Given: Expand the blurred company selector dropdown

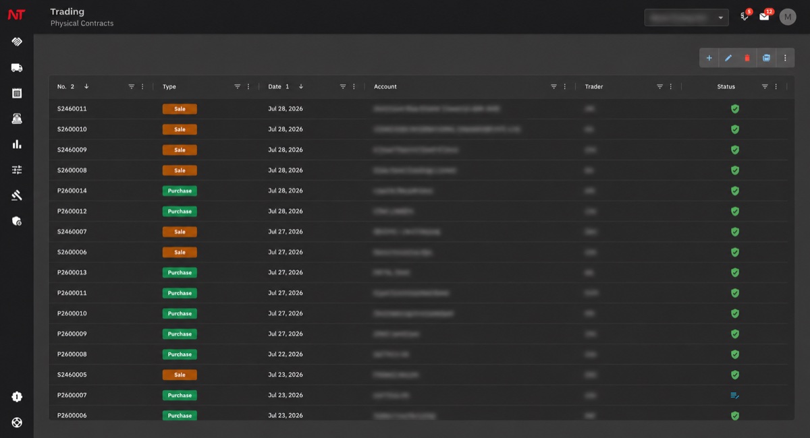Looking at the screenshot, I should [686, 17].
